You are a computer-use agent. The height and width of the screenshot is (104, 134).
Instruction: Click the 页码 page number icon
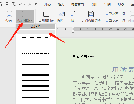[9, 14]
